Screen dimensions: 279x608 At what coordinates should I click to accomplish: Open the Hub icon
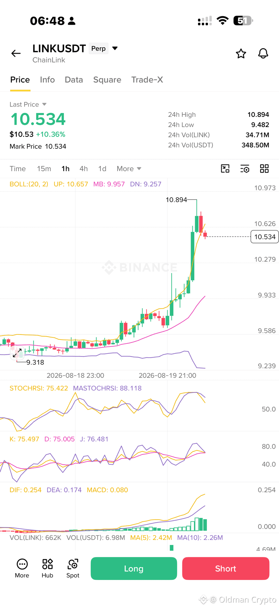tap(48, 568)
